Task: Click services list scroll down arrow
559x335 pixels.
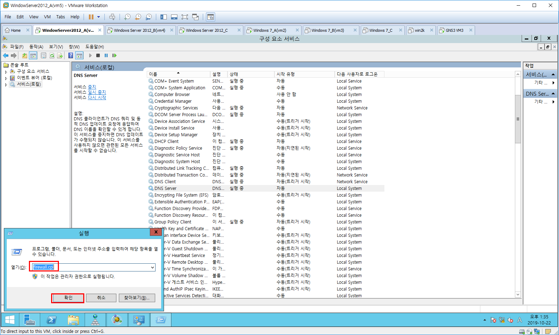Action: [518, 294]
